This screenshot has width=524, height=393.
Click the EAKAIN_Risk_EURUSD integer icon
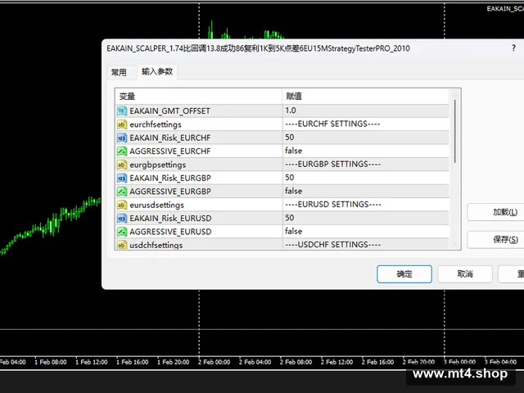click(x=122, y=219)
